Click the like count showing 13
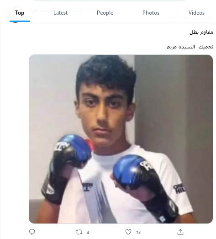Viewport: 216px width, 239px height. tap(138, 233)
